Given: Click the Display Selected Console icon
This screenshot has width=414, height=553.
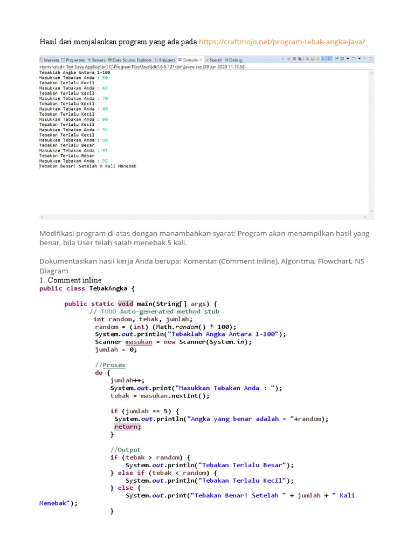Looking at the screenshot, I should pos(342,58).
